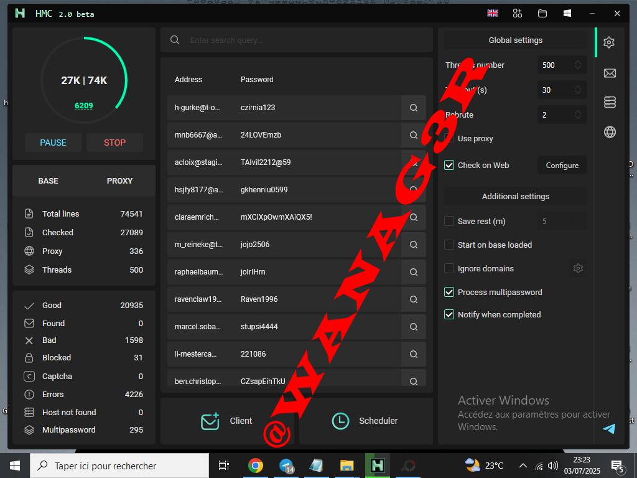
Task: Click the Found envelope icon
Action: tap(29, 324)
